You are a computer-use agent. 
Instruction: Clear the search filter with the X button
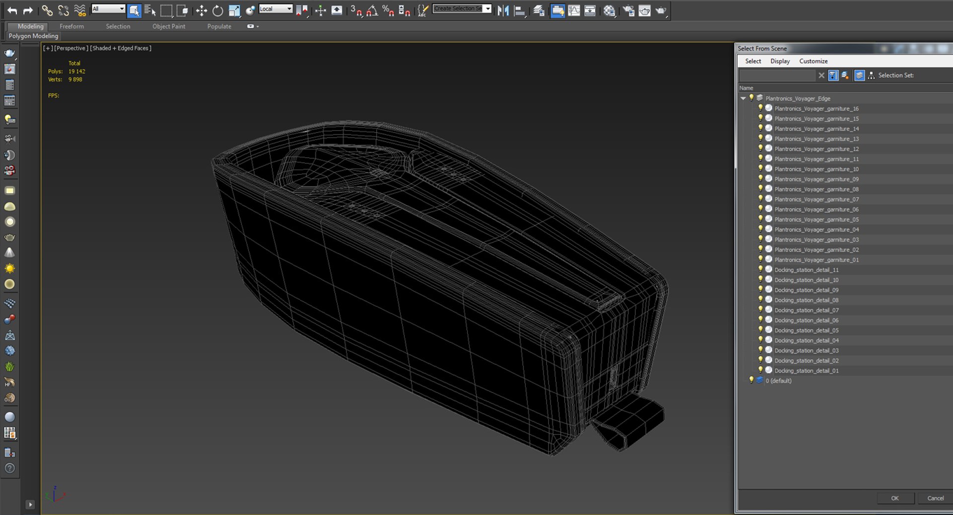(821, 75)
